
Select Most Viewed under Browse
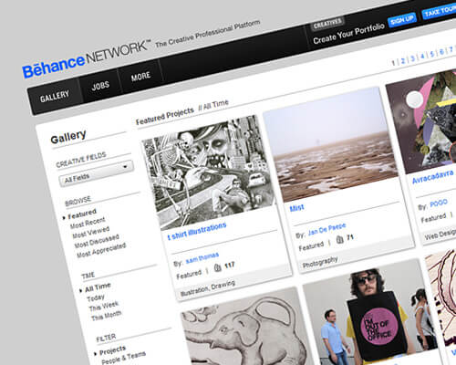90,232
